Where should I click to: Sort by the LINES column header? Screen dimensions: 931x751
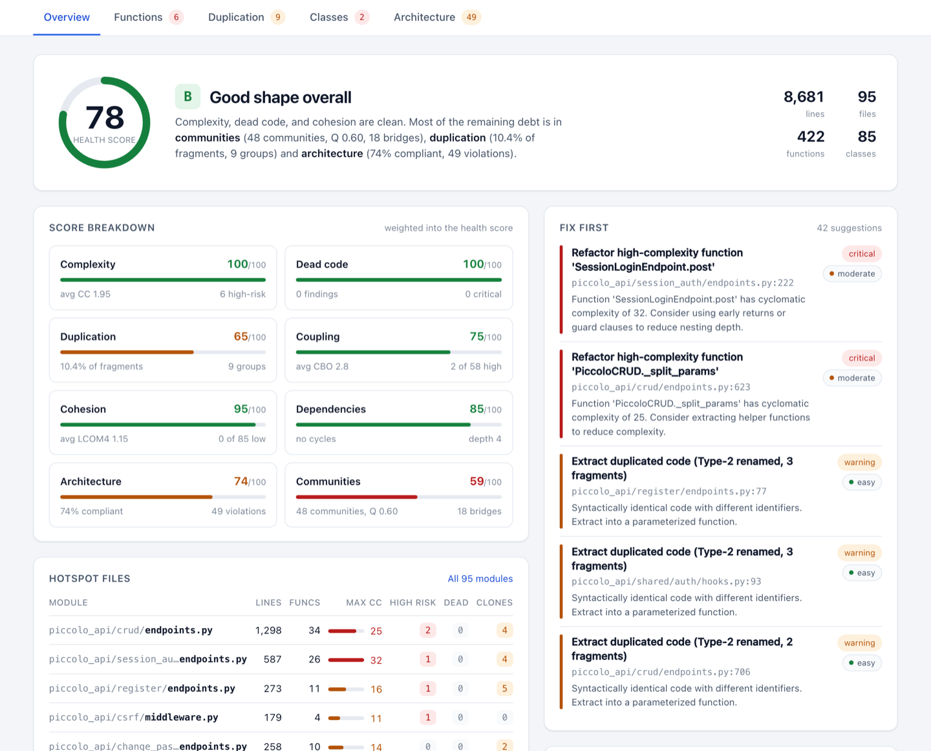click(x=268, y=603)
